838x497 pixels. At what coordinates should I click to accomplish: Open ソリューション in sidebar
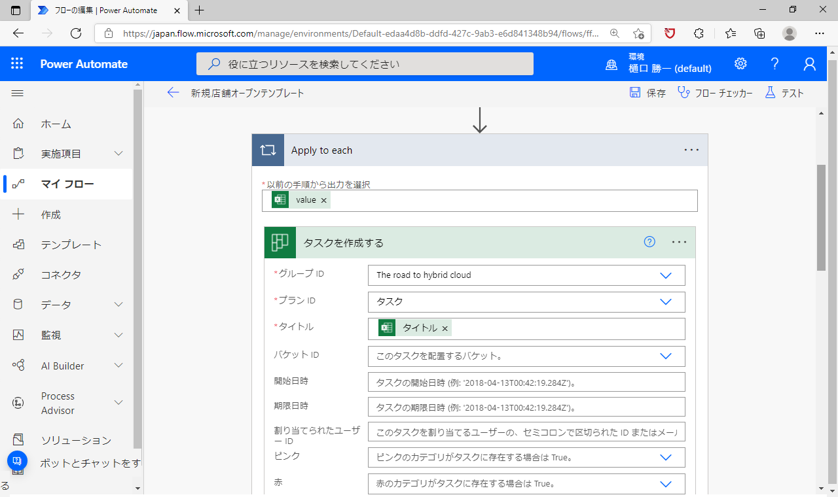tap(76, 440)
